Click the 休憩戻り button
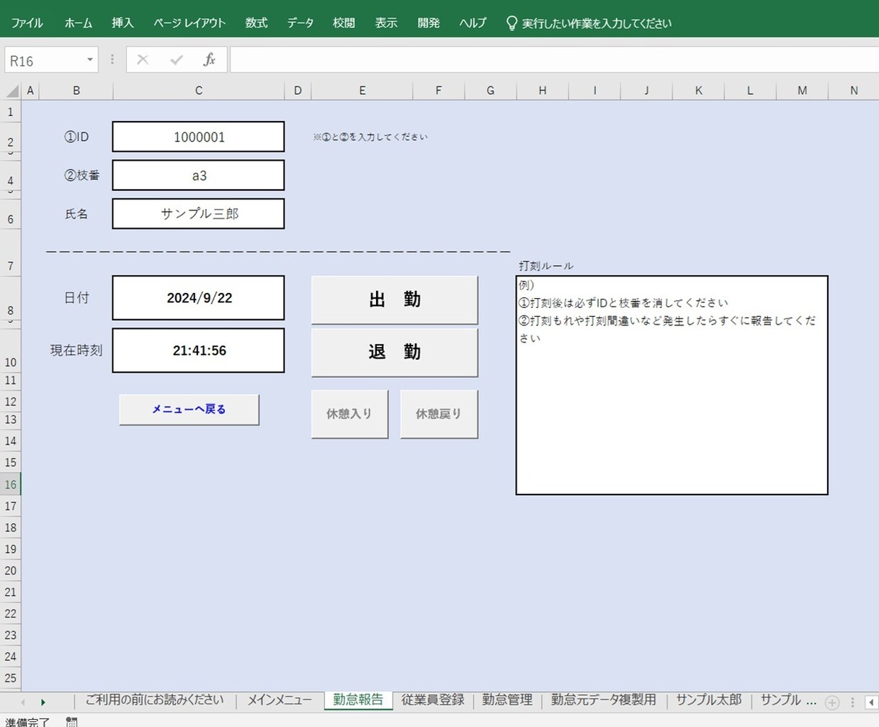 click(x=439, y=414)
